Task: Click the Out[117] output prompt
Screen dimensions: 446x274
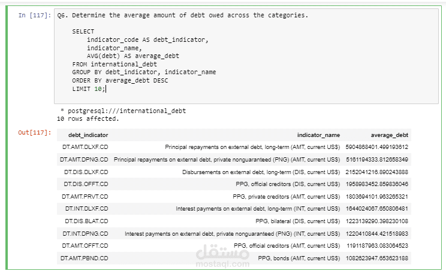Action: (x=30, y=132)
